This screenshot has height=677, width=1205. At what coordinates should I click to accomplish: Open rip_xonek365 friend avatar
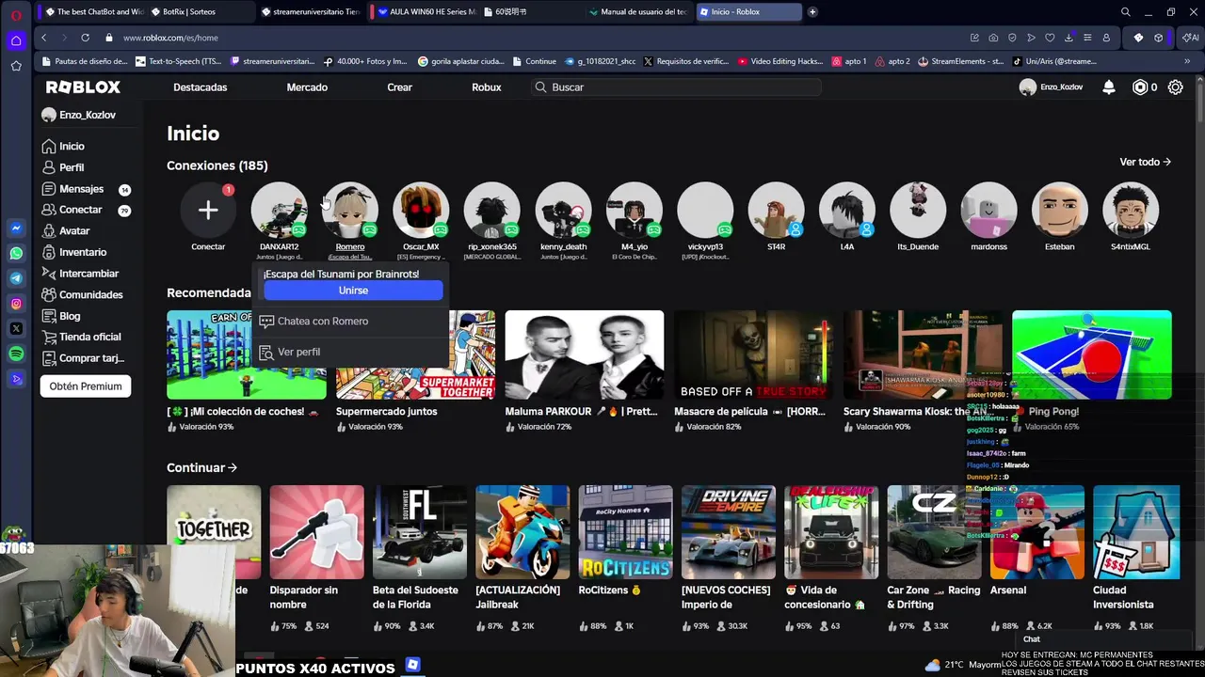pyautogui.click(x=492, y=210)
